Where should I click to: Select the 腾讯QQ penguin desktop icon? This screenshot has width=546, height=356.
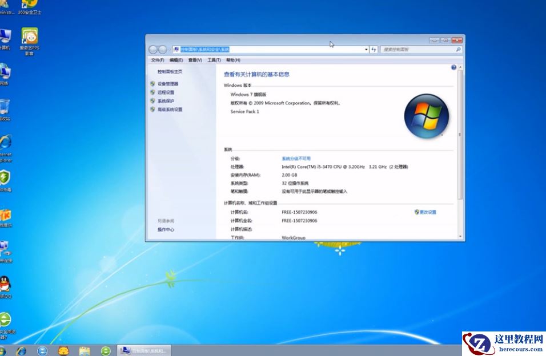point(5,287)
